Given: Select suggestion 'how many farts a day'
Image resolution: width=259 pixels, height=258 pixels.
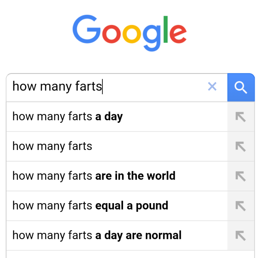Looking at the screenshot, I should tap(117, 117).
